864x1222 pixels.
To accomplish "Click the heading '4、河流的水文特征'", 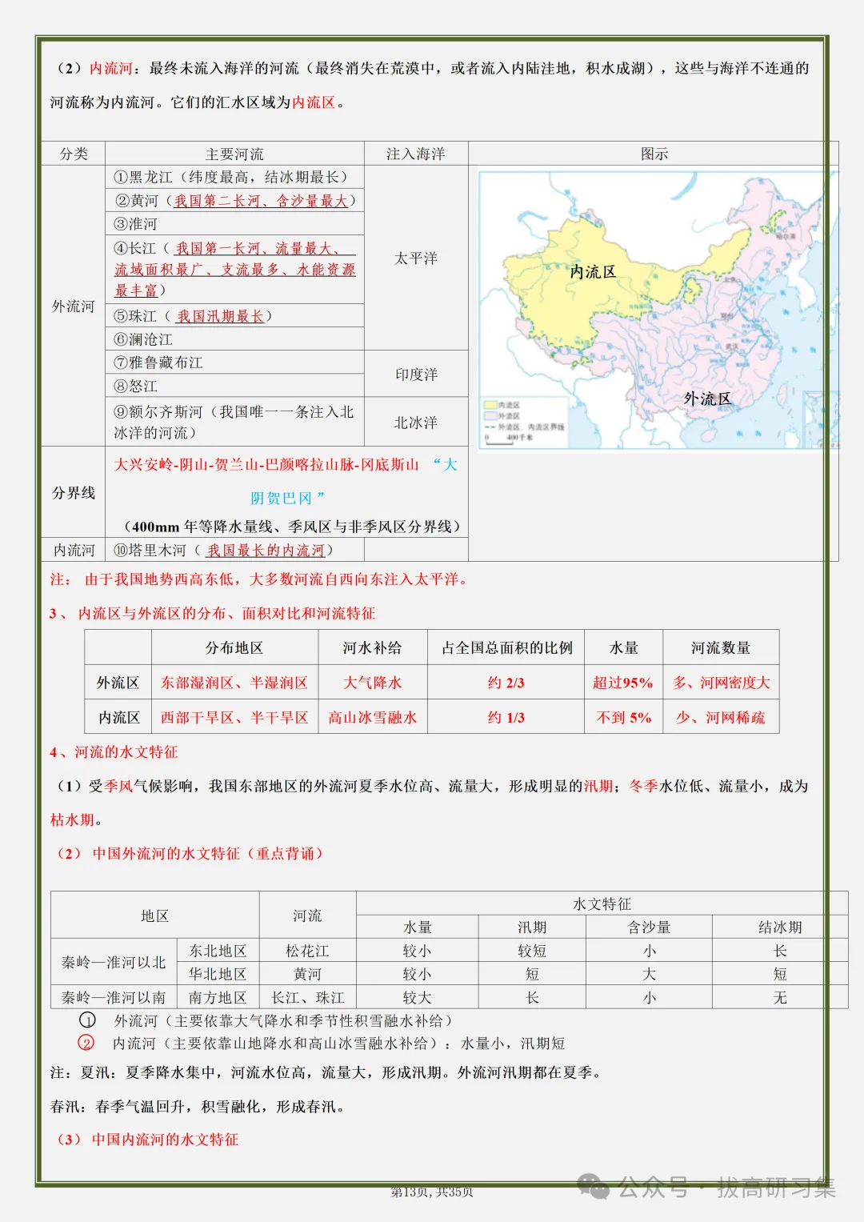I will tap(114, 752).
